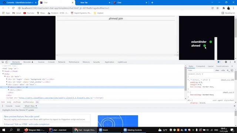
Task: Open the Memory DevTools tab
Action: point(86,62)
